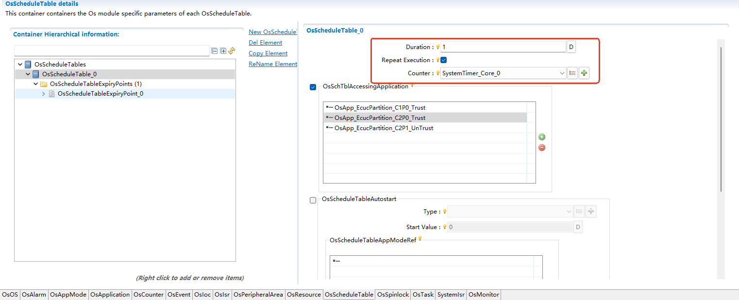Expand the OsScheduleTableExpiryPoint_0 tree node
The width and height of the screenshot is (739, 300).
(44, 94)
